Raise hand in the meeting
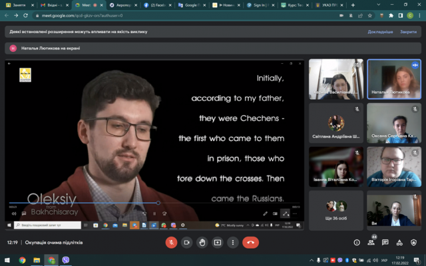Image resolution: width=426 pixels, height=266 pixels. click(202, 242)
